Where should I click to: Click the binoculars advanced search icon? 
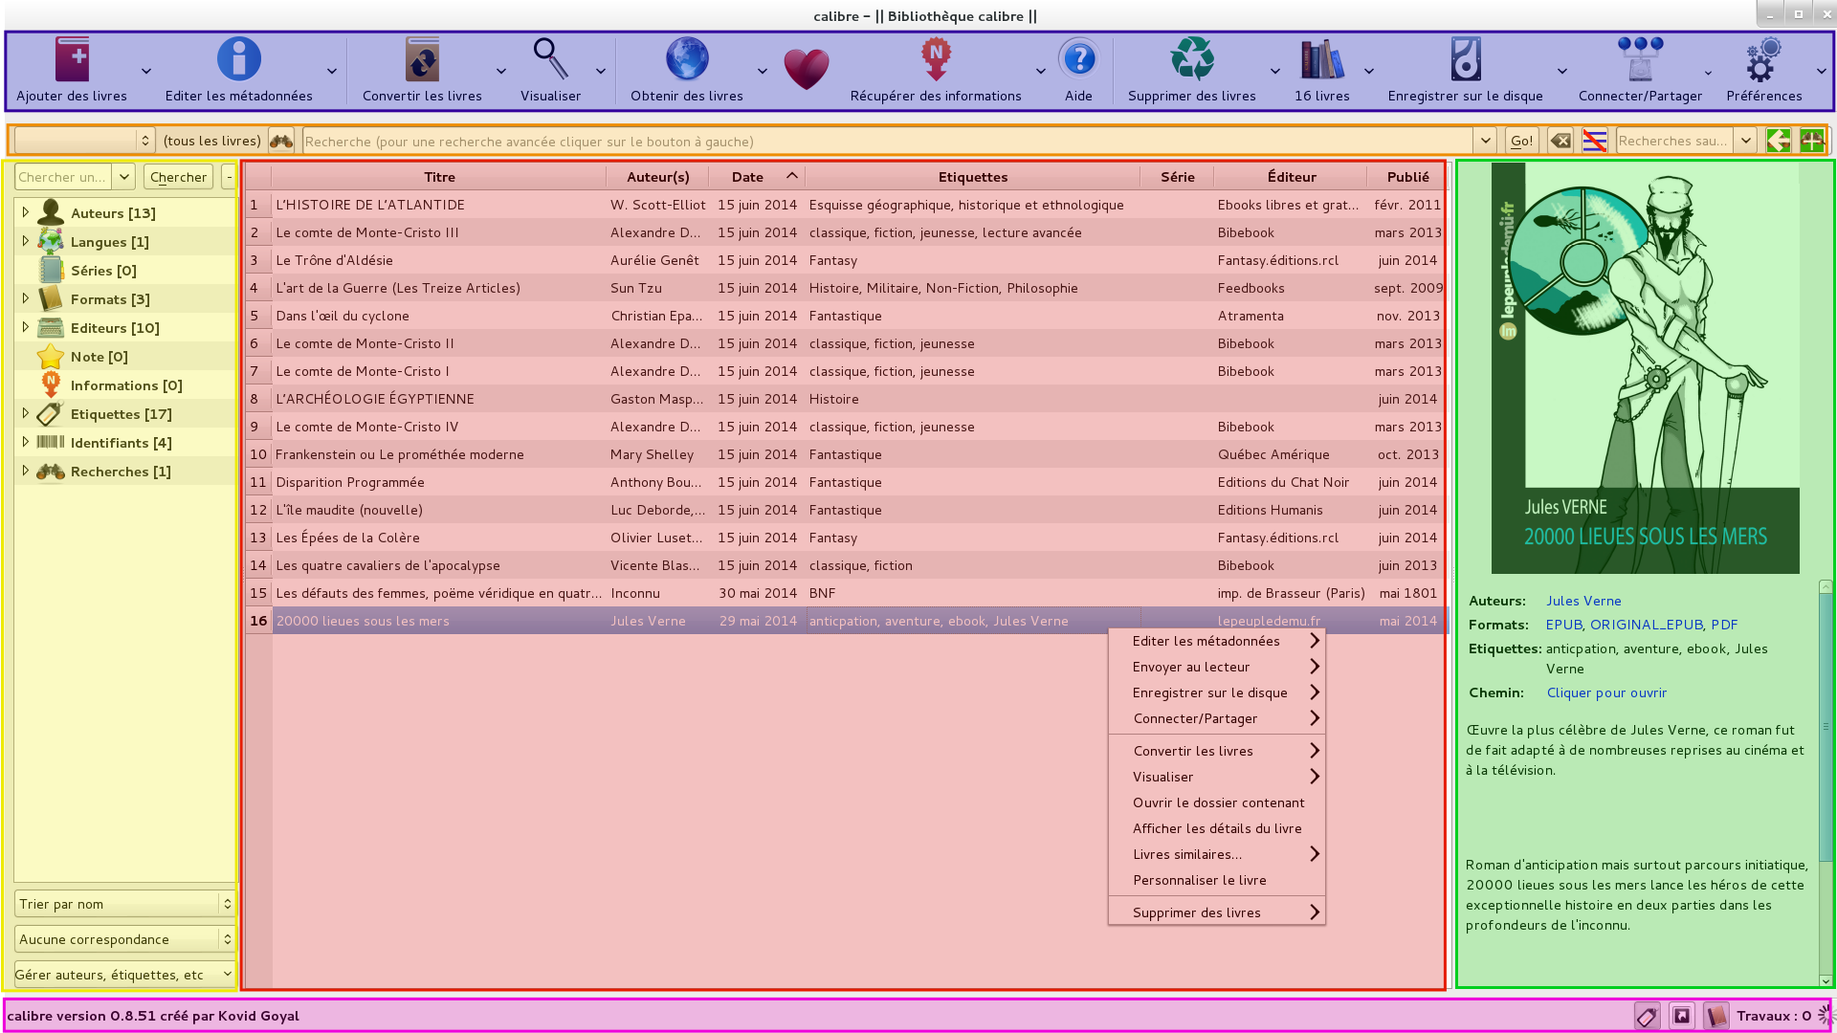click(x=280, y=141)
